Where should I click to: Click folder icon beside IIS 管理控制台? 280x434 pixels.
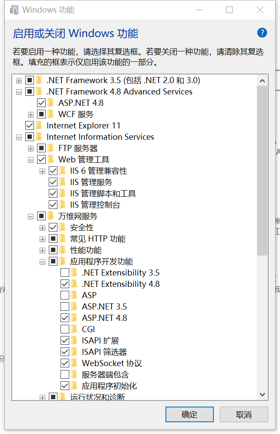63,205
